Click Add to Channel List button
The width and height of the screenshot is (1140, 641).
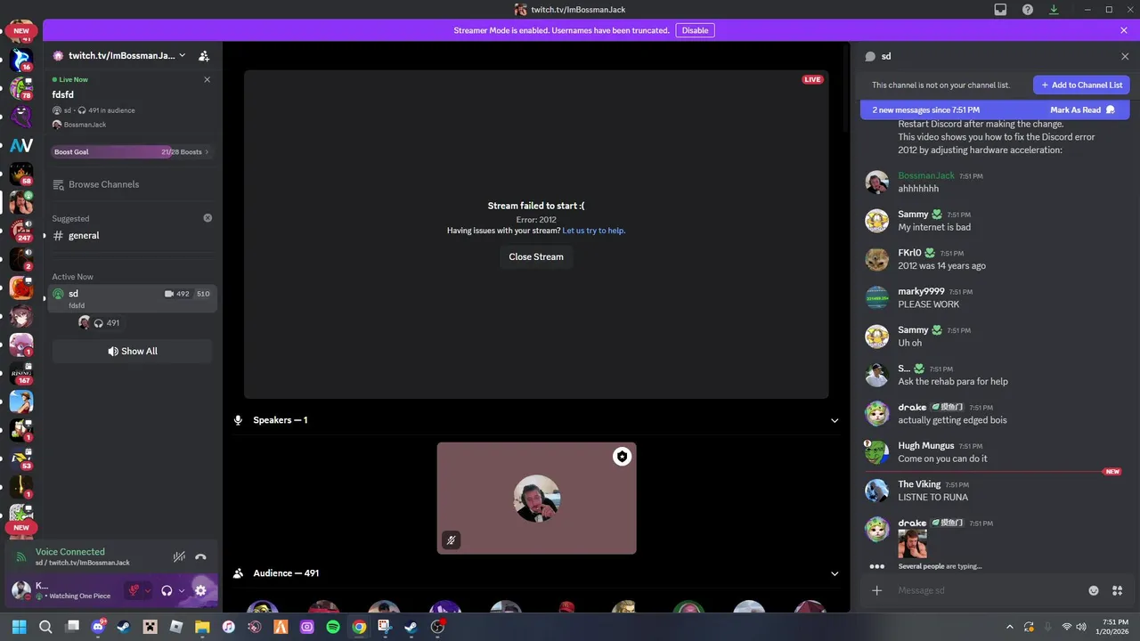click(x=1081, y=85)
